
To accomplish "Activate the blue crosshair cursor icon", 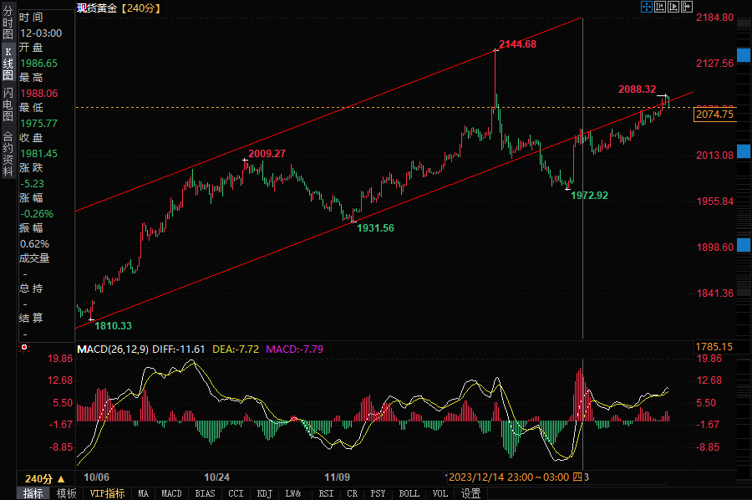I will (646, 7).
